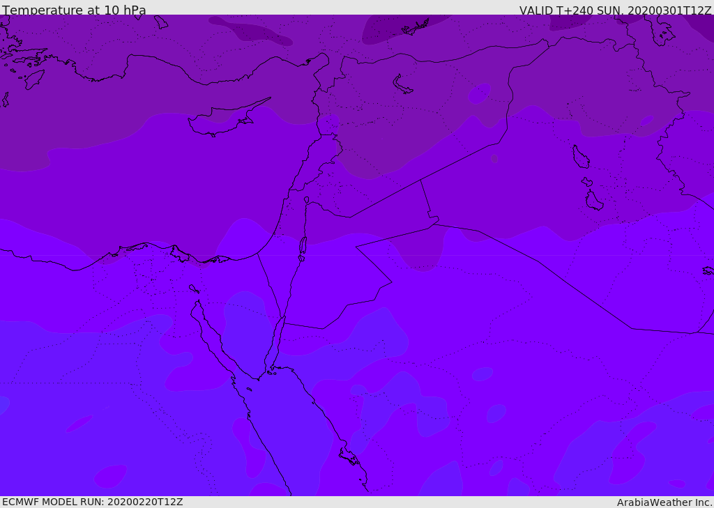Click the largest lake in central Iraq
This screenshot has width=714, height=508.
[x=580, y=157]
